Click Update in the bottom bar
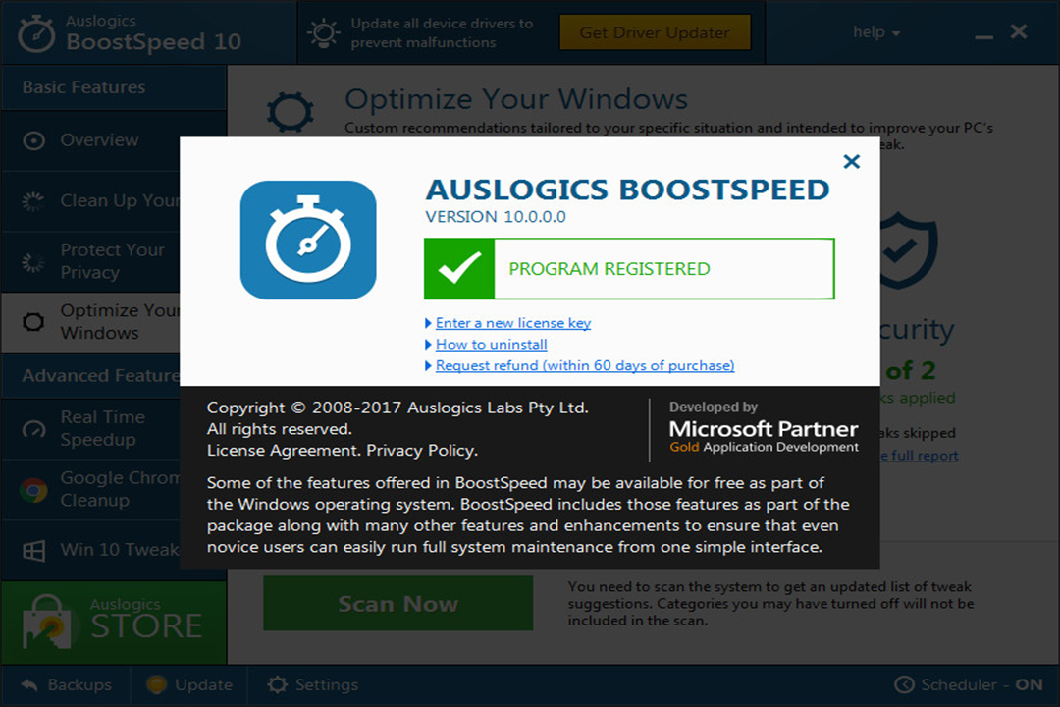The image size is (1060, 707). coord(189,684)
